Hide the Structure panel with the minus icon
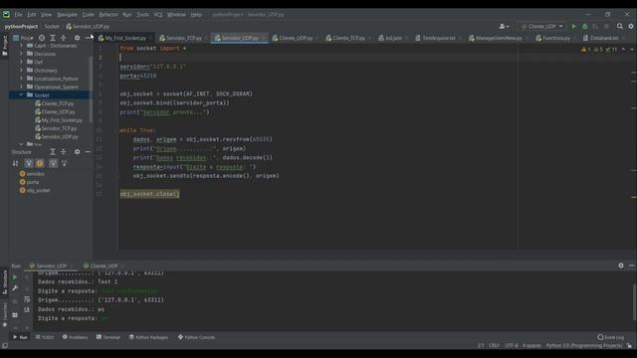The image size is (637, 358). pos(89,152)
